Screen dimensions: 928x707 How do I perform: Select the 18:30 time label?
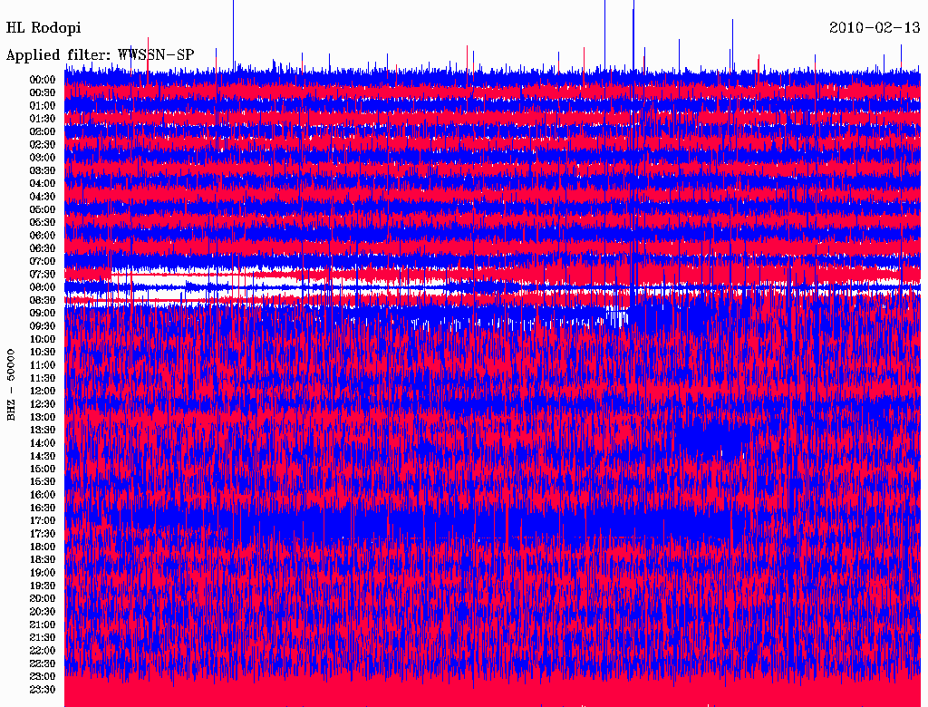(43, 559)
